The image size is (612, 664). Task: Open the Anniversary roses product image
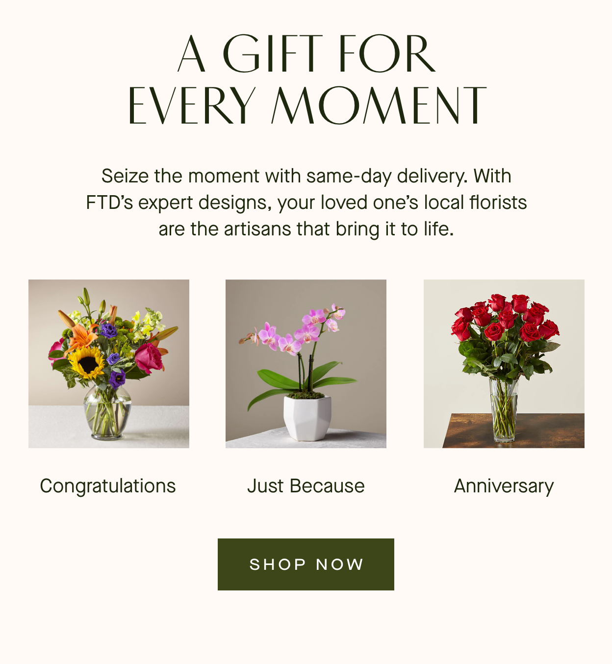coord(503,363)
